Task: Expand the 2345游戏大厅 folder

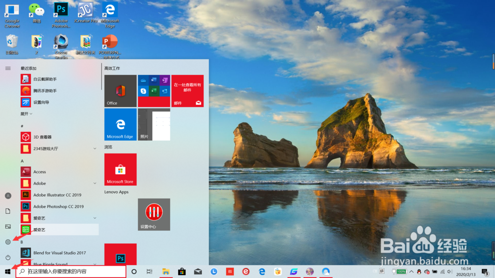Action: (x=59, y=149)
